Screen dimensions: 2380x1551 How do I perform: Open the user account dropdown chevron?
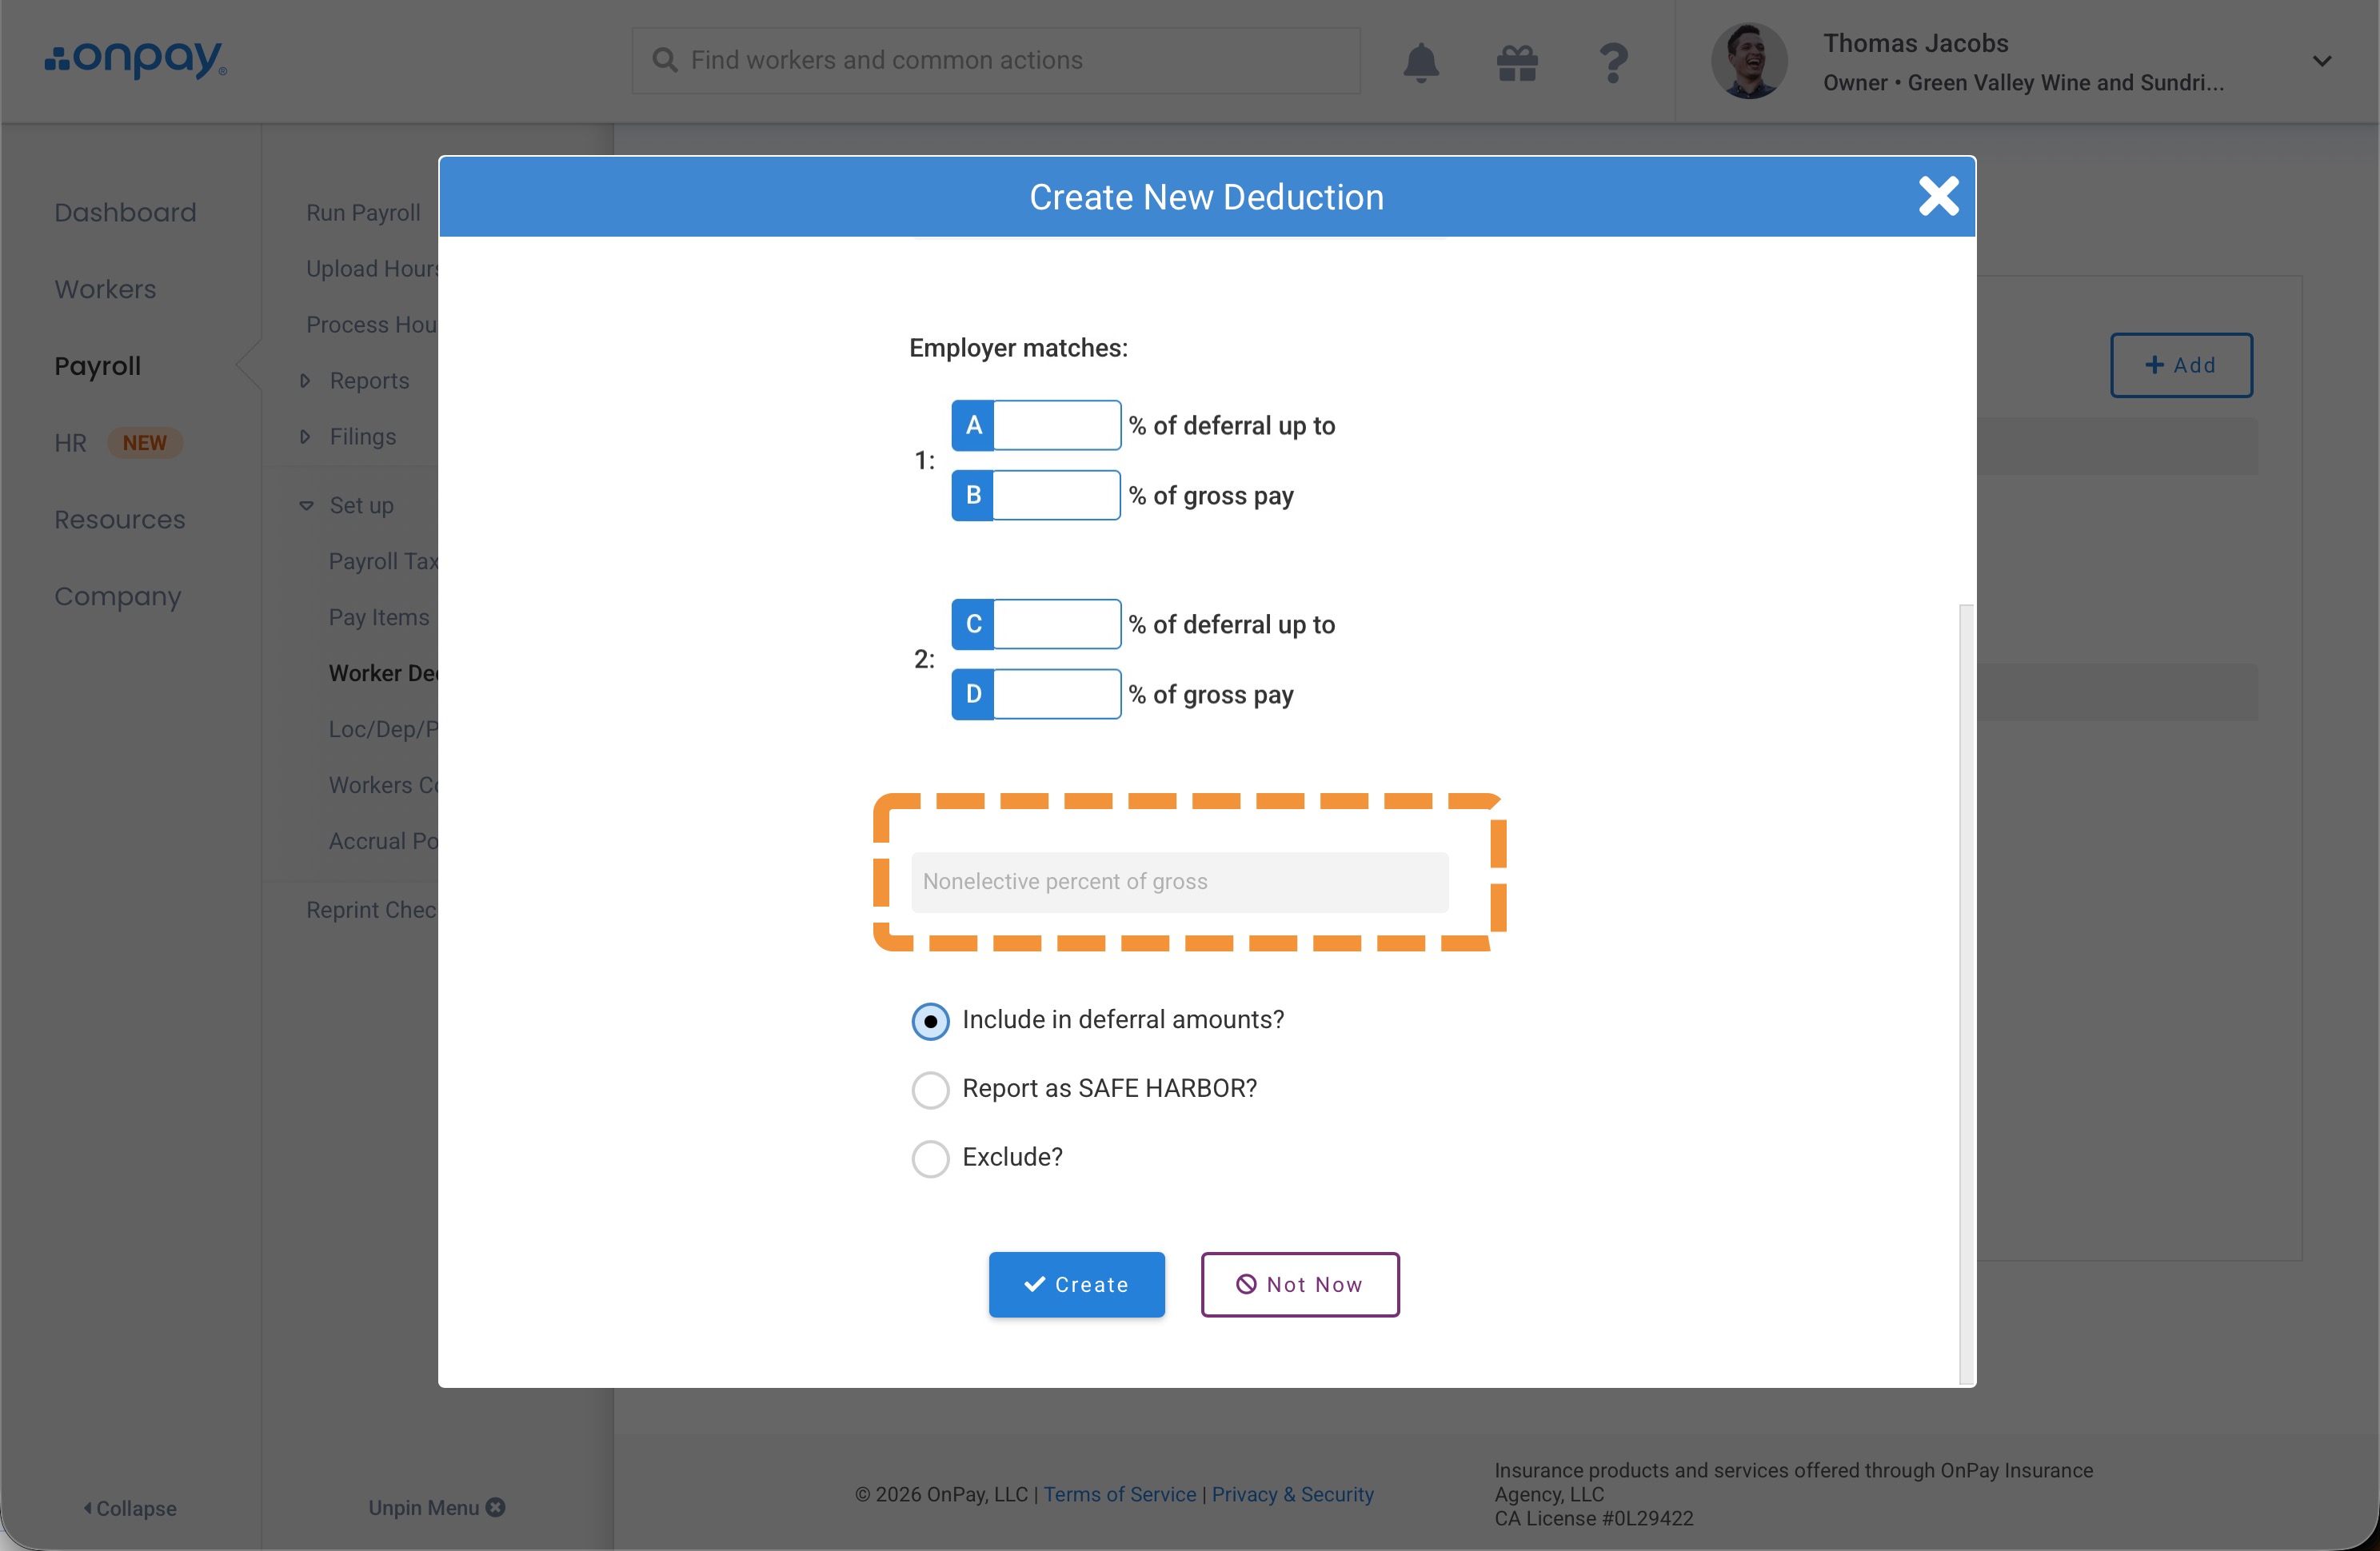click(2321, 61)
